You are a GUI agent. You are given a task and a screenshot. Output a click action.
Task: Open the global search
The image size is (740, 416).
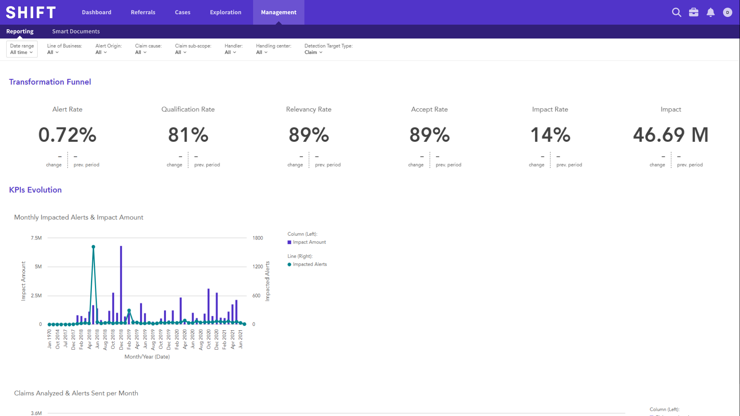[x=676, y=12]
